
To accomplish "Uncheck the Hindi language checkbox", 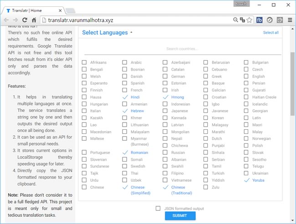I will tap(125, 97).
